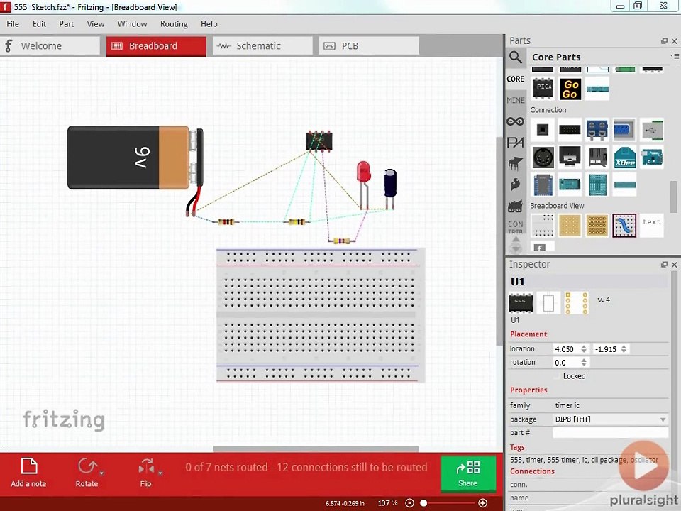The height and width of the screenshot is (511, 681).
Task: Click the Flip button
Action: pyautogui.click(x=146, y=473)
